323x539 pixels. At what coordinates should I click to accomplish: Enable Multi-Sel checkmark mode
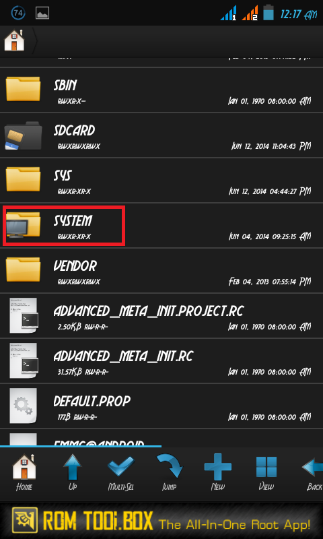click(x=121, y=472)
